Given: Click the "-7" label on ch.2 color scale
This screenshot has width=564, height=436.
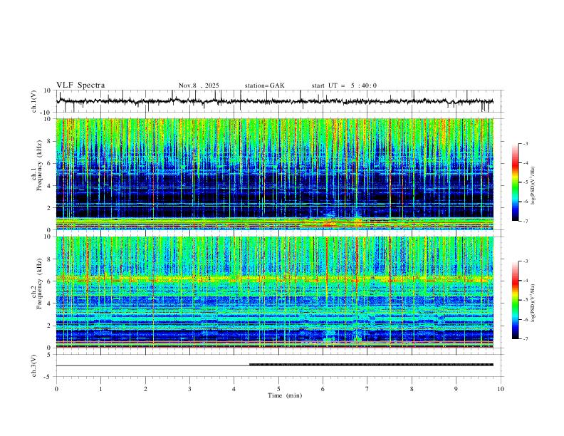Looking at the screenshot, I should tap(526, 339).
